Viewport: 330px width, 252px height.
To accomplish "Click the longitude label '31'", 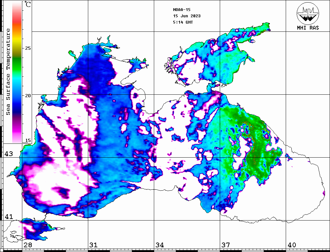I will pyautogui.click(x=94, y=245).
